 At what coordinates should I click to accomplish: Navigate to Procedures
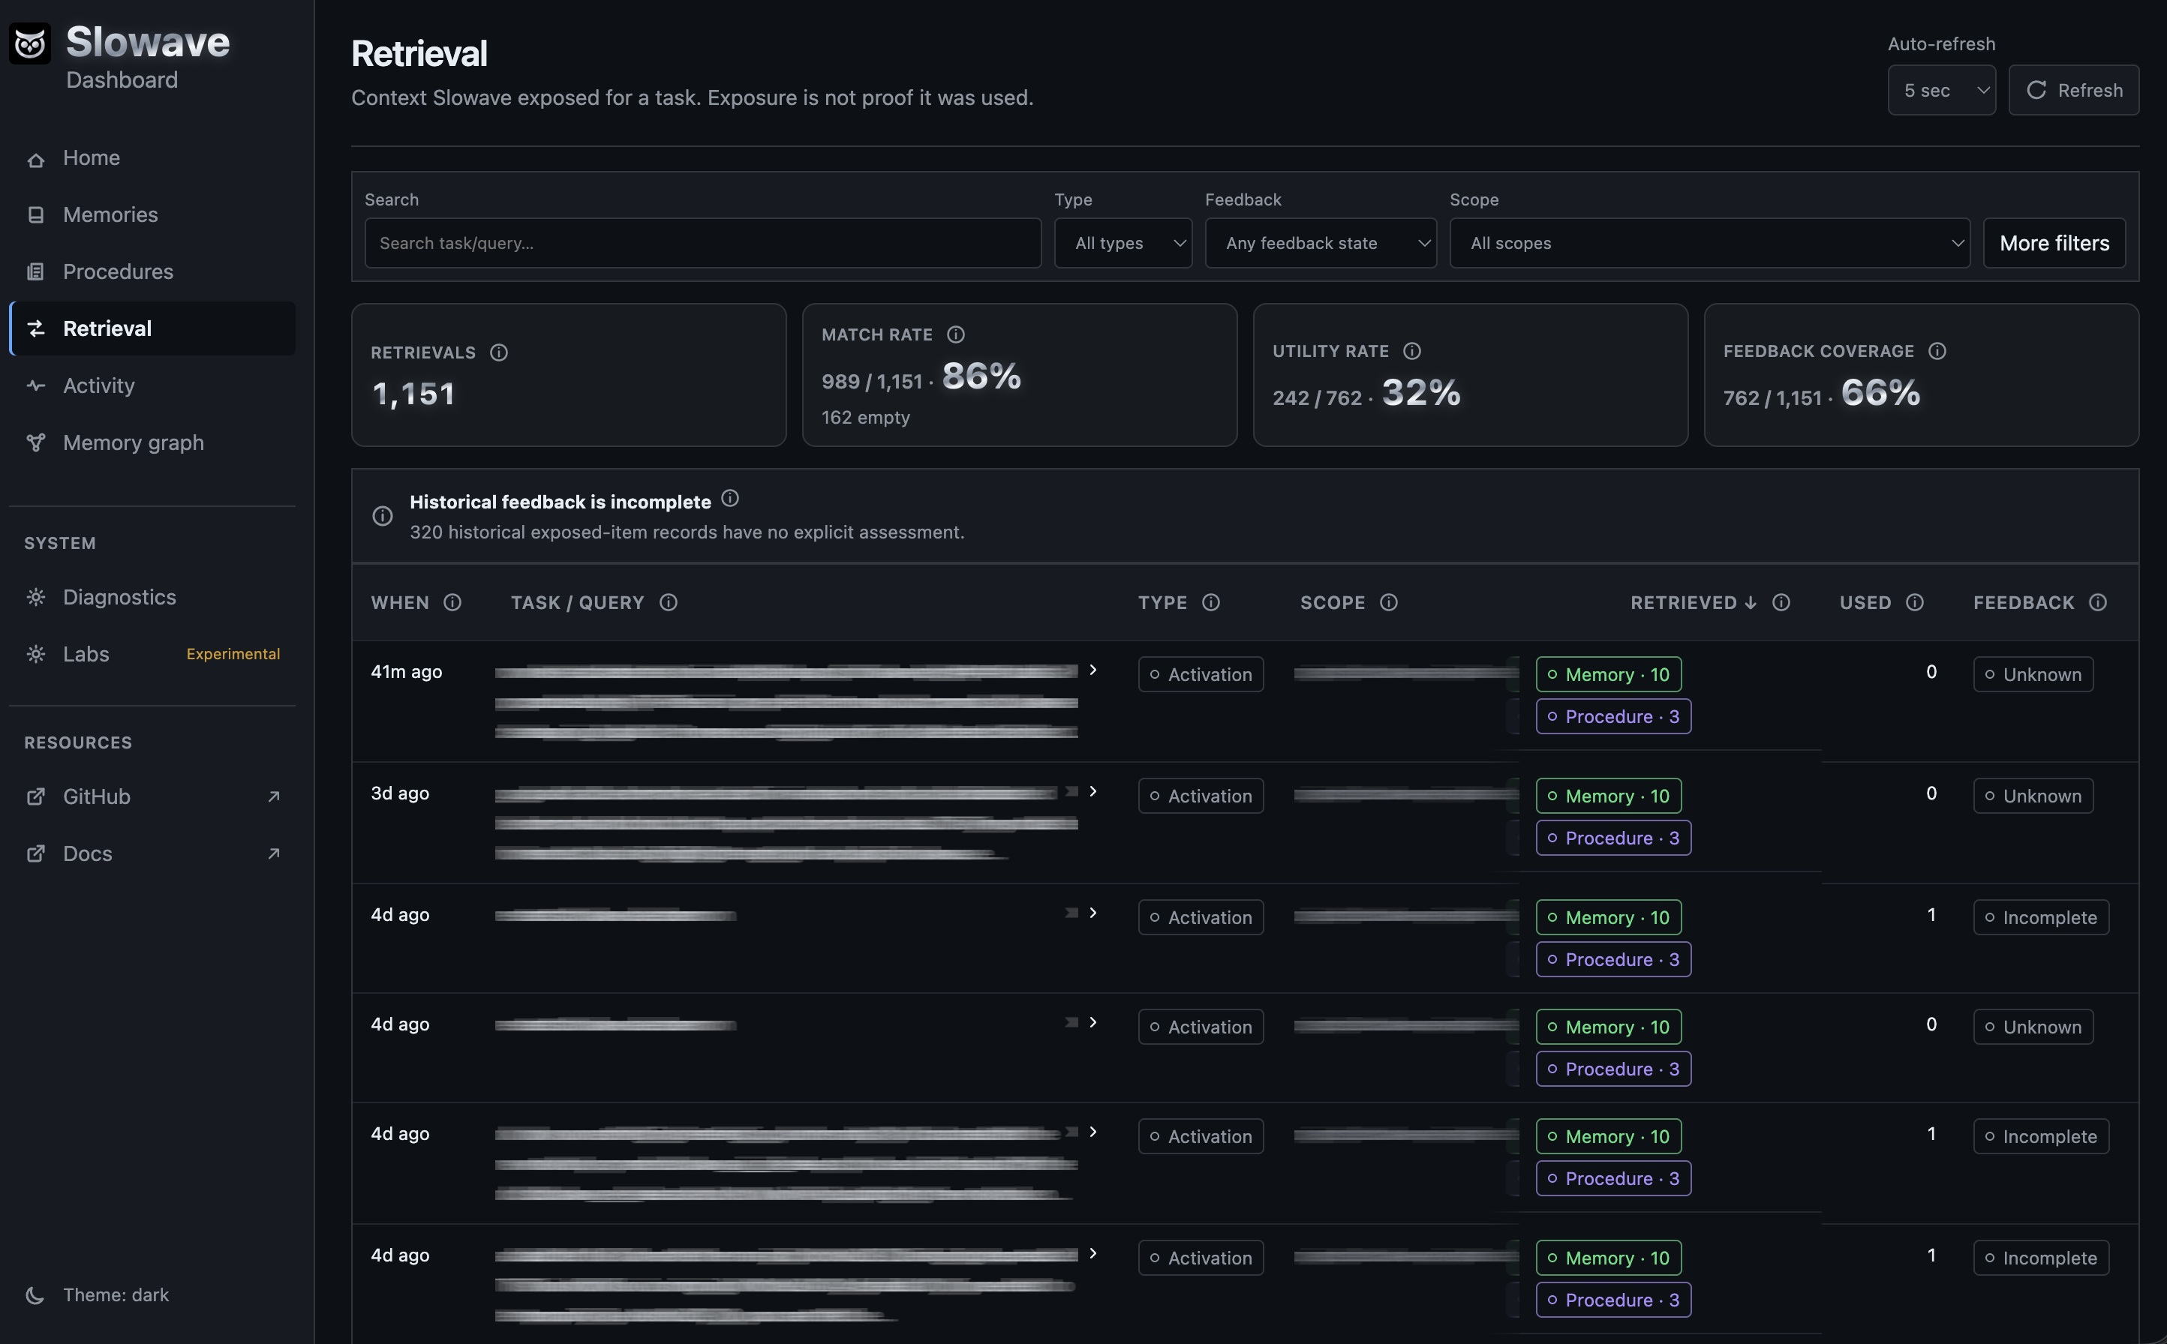click(152, 271)
